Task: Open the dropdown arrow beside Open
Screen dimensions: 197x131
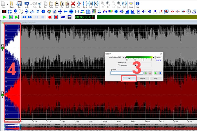Action: [x=16, y=4]
